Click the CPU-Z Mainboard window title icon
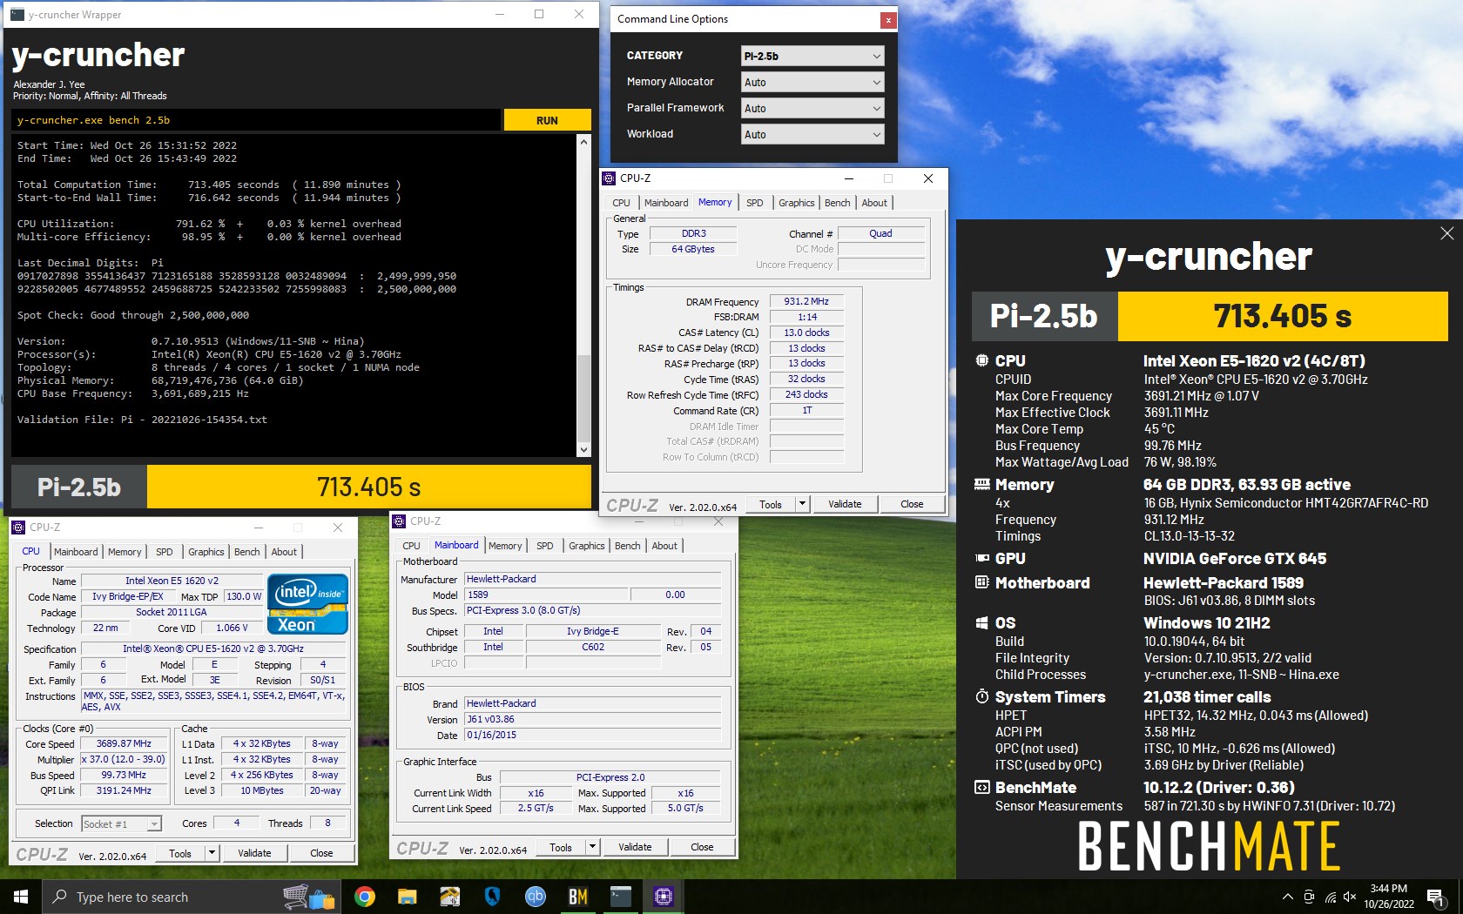This screenshot has width=1463, height=914. click(400, 521)
